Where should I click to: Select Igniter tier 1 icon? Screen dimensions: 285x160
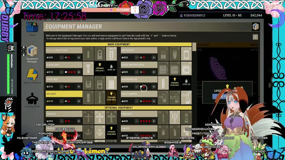tap(163, 132)
